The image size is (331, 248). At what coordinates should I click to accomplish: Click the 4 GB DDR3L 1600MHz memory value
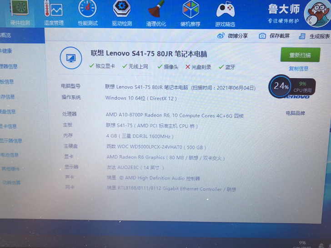[x=140, y=136]
